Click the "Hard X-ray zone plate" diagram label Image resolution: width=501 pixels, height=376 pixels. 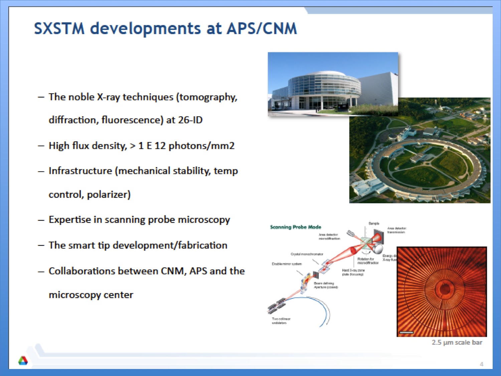pyautogui.click(x=353, y=272)
